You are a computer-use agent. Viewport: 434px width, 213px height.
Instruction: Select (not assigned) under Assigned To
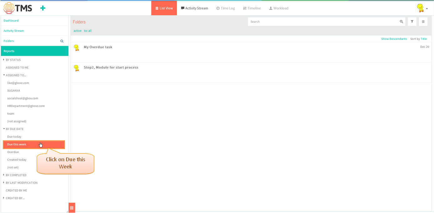coord(17,121)
